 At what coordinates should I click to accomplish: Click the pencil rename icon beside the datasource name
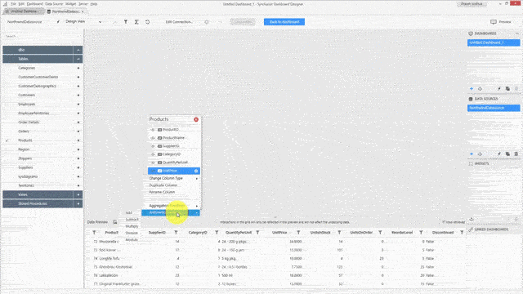click(58, 22)
